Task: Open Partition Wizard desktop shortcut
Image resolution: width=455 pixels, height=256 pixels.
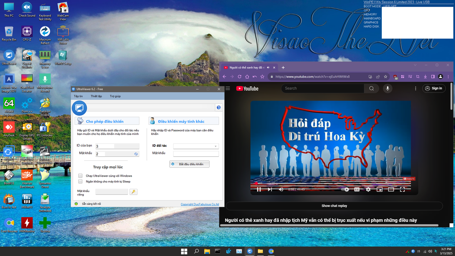Action: pos(45,107)
